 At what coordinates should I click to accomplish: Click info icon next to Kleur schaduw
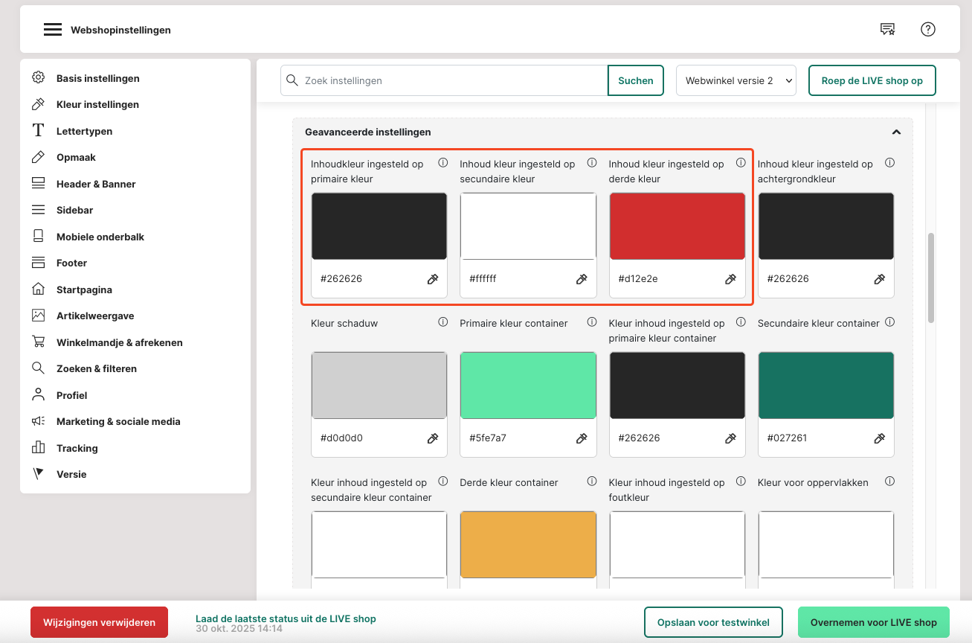[443, 322]
